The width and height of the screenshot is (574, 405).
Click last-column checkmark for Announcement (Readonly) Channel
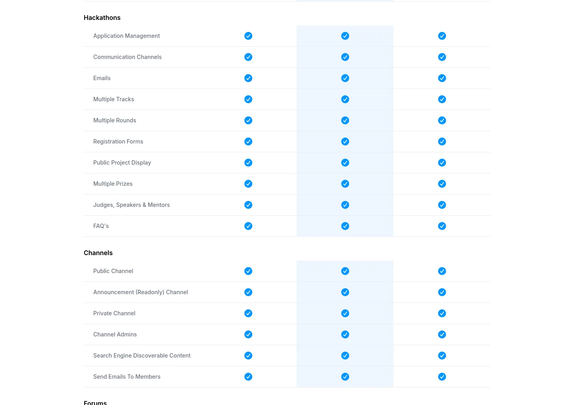coord(442,292)
